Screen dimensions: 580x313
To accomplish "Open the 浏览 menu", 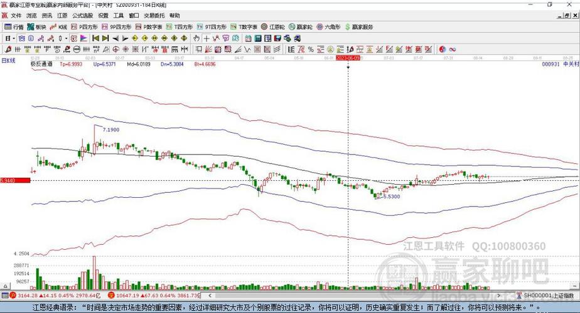I will [32, 16].
